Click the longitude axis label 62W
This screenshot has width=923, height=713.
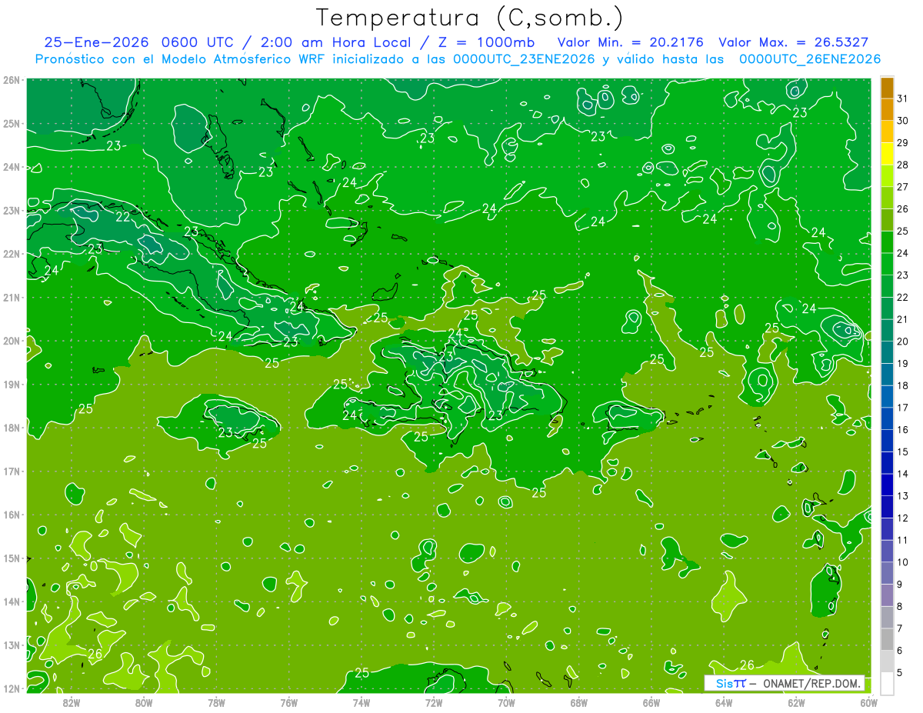[796, 702]
